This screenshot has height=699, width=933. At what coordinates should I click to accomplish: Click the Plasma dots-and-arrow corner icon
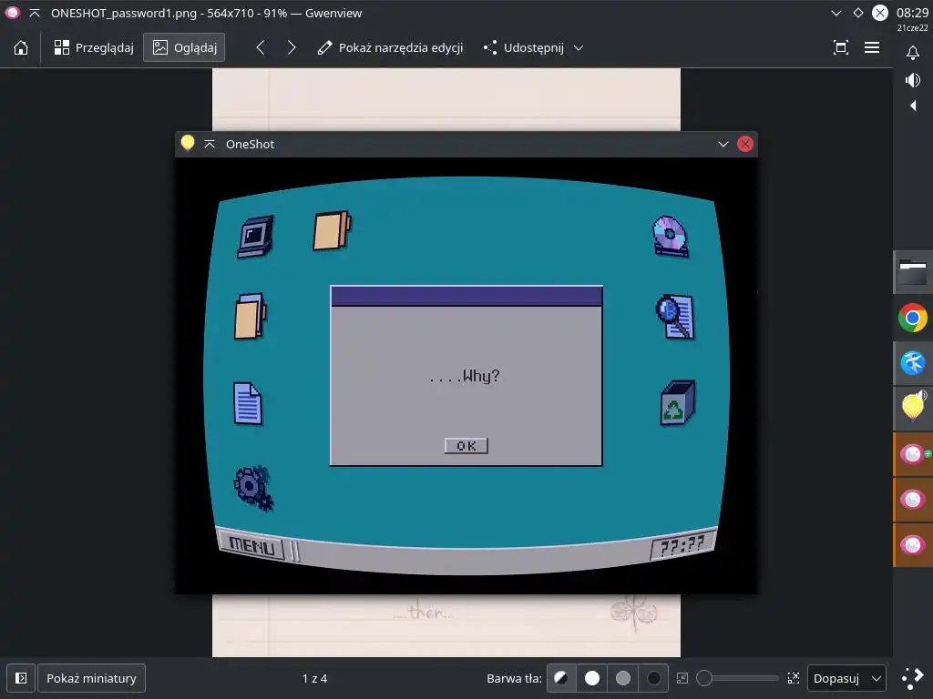click(913, 678)
